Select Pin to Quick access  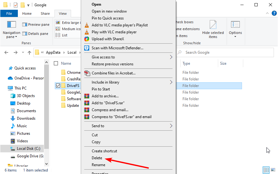pos(108,18)
